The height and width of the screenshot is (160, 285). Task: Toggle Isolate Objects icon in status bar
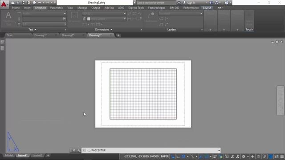tap(265, 156)
